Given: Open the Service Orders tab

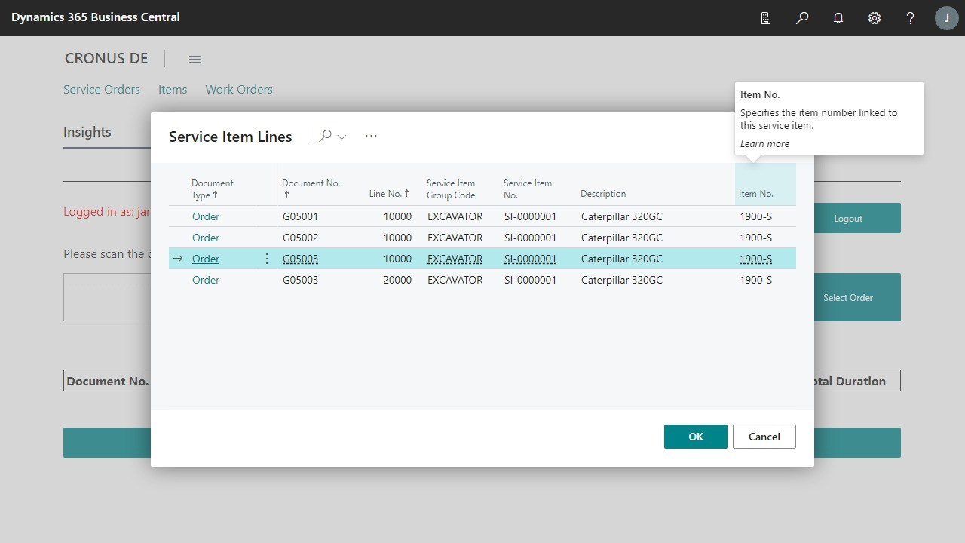Looking at the screenshot, I should point(101,89).
